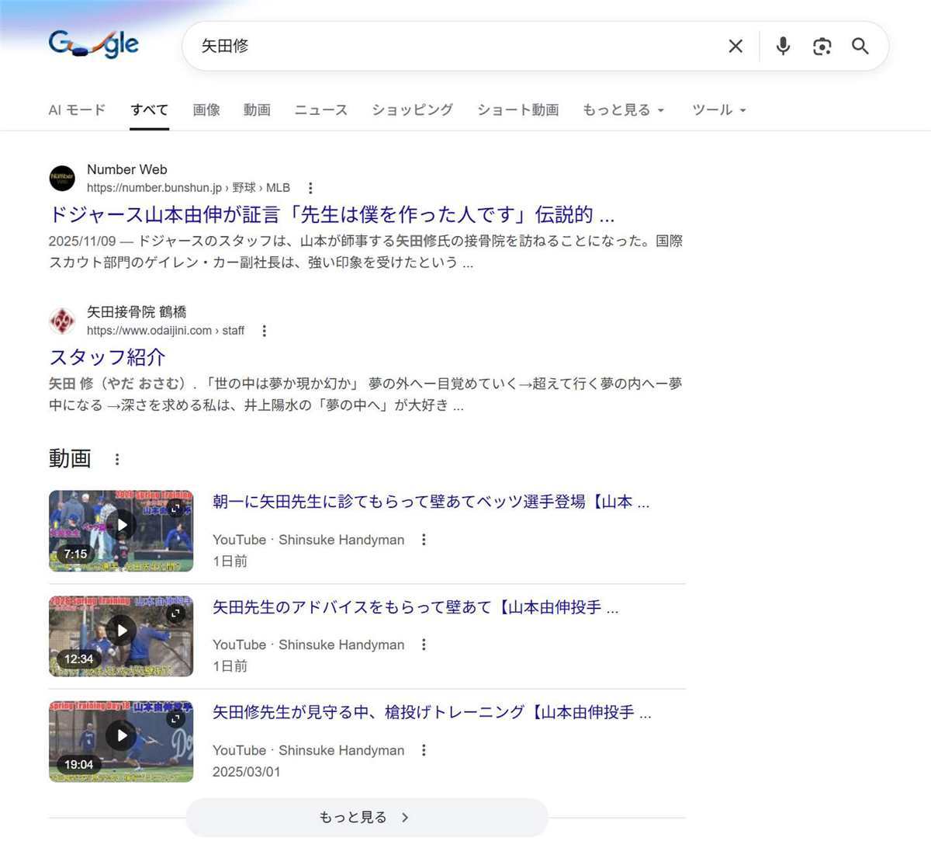Expand the もっと見る navigation dropdown

click(623, 109)
